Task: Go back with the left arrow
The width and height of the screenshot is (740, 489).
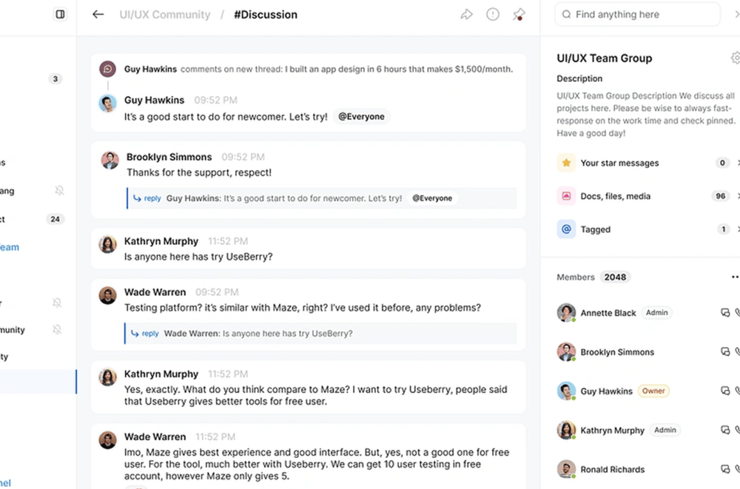Action: (x=98, y=14)
